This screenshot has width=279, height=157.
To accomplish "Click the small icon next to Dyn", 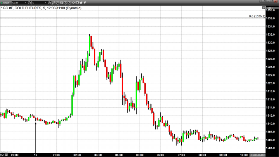I will click(6, 155).
